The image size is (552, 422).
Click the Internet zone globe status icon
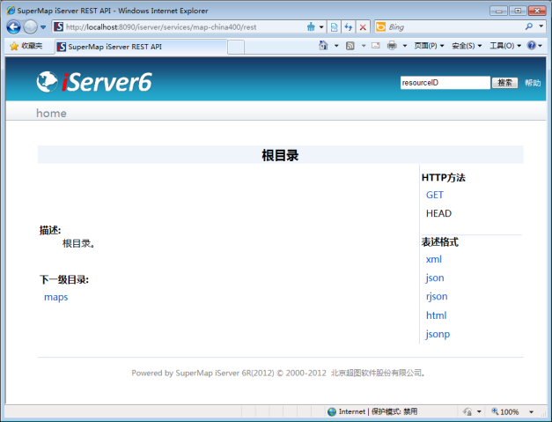pos(332,411)
